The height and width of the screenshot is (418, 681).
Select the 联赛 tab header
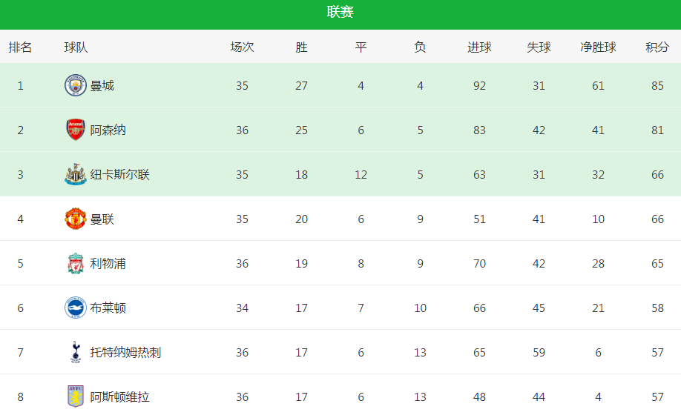click(340, 12)
